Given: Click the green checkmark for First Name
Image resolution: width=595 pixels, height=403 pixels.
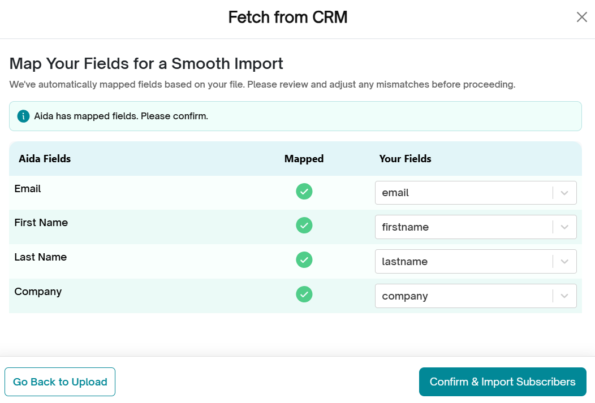Looking at the screenshot, I should point(304,226).
